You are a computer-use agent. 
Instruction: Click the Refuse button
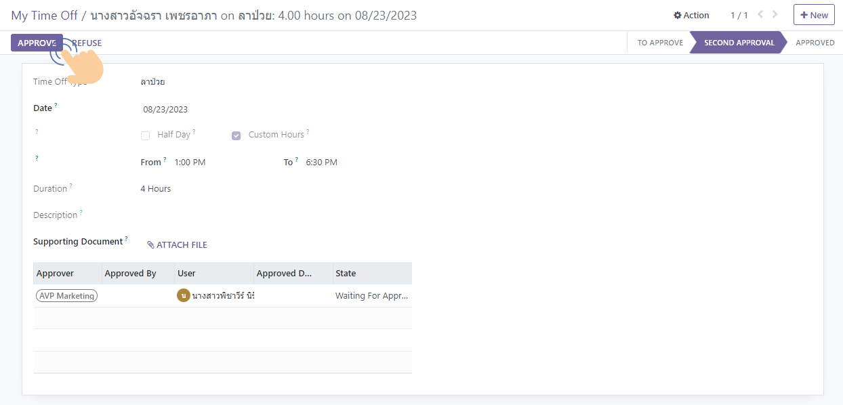(x=87, y=43)
